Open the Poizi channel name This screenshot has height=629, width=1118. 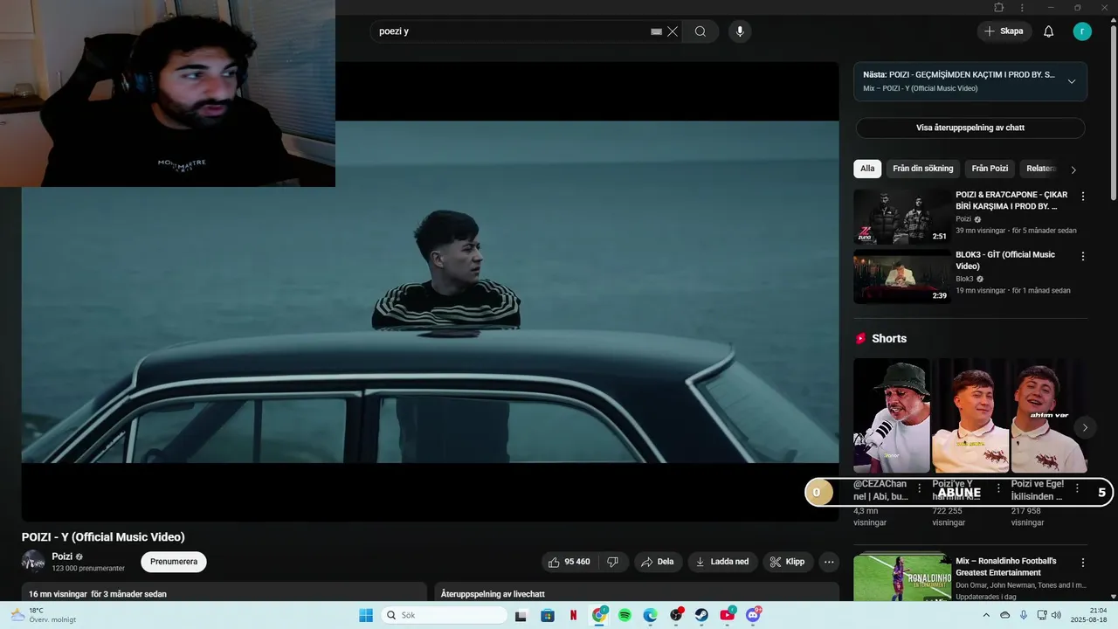coord(62,556)
